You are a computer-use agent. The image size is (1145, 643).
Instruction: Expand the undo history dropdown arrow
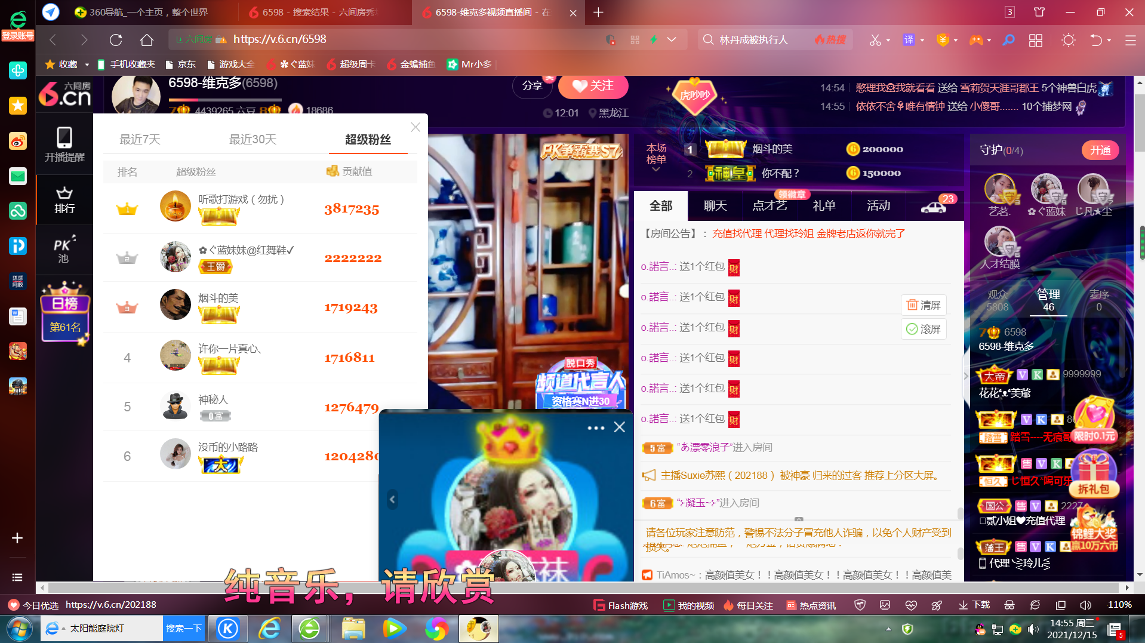tap(1109, 40)
